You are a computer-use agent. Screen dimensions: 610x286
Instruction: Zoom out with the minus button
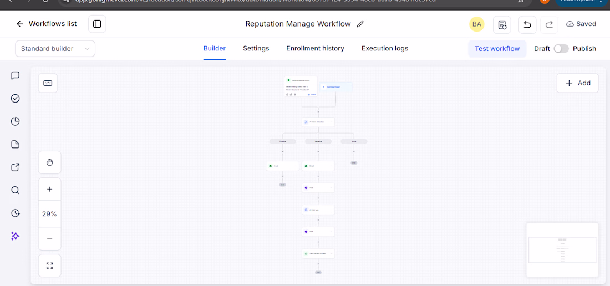[49, 238]
